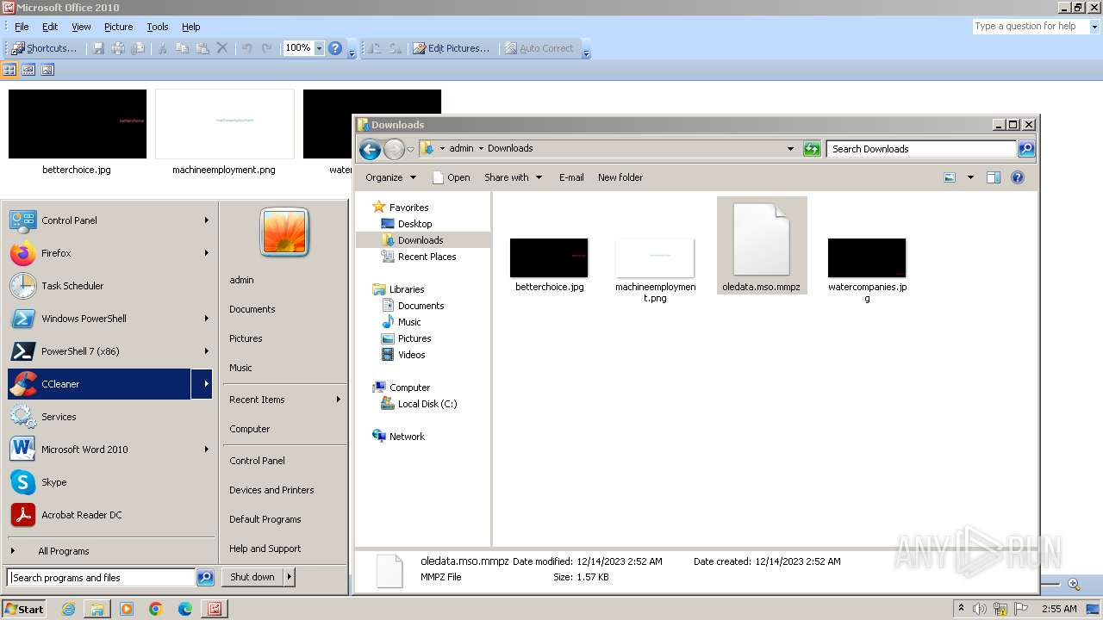Viewport: 1103px width, 620px height.
Task: Click the Open button in Explorer toolbar
Action: [x=452, y=177]
